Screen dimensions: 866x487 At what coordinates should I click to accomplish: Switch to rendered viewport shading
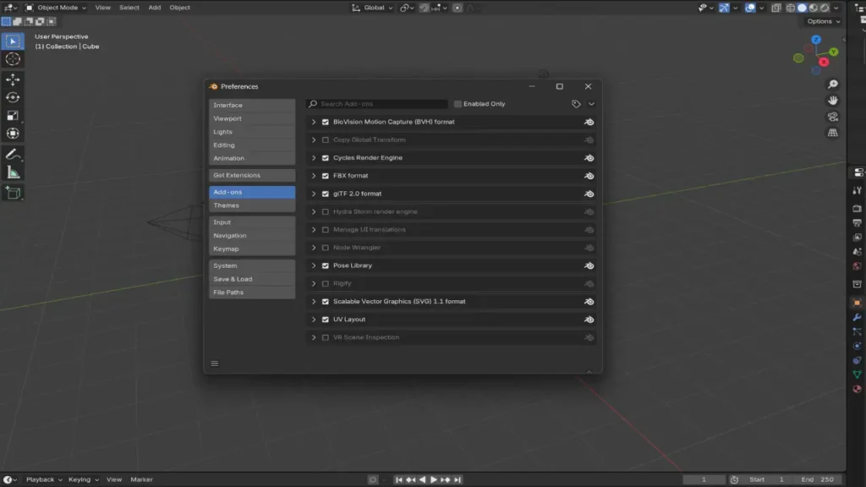(825, 8)
